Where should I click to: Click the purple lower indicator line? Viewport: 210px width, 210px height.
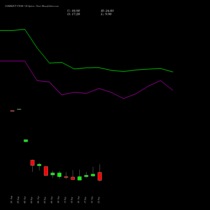87,93
